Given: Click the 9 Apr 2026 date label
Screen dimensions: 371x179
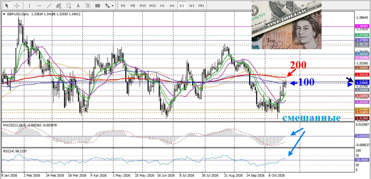Looking at the screenshot, I should (x=99, y=176).
